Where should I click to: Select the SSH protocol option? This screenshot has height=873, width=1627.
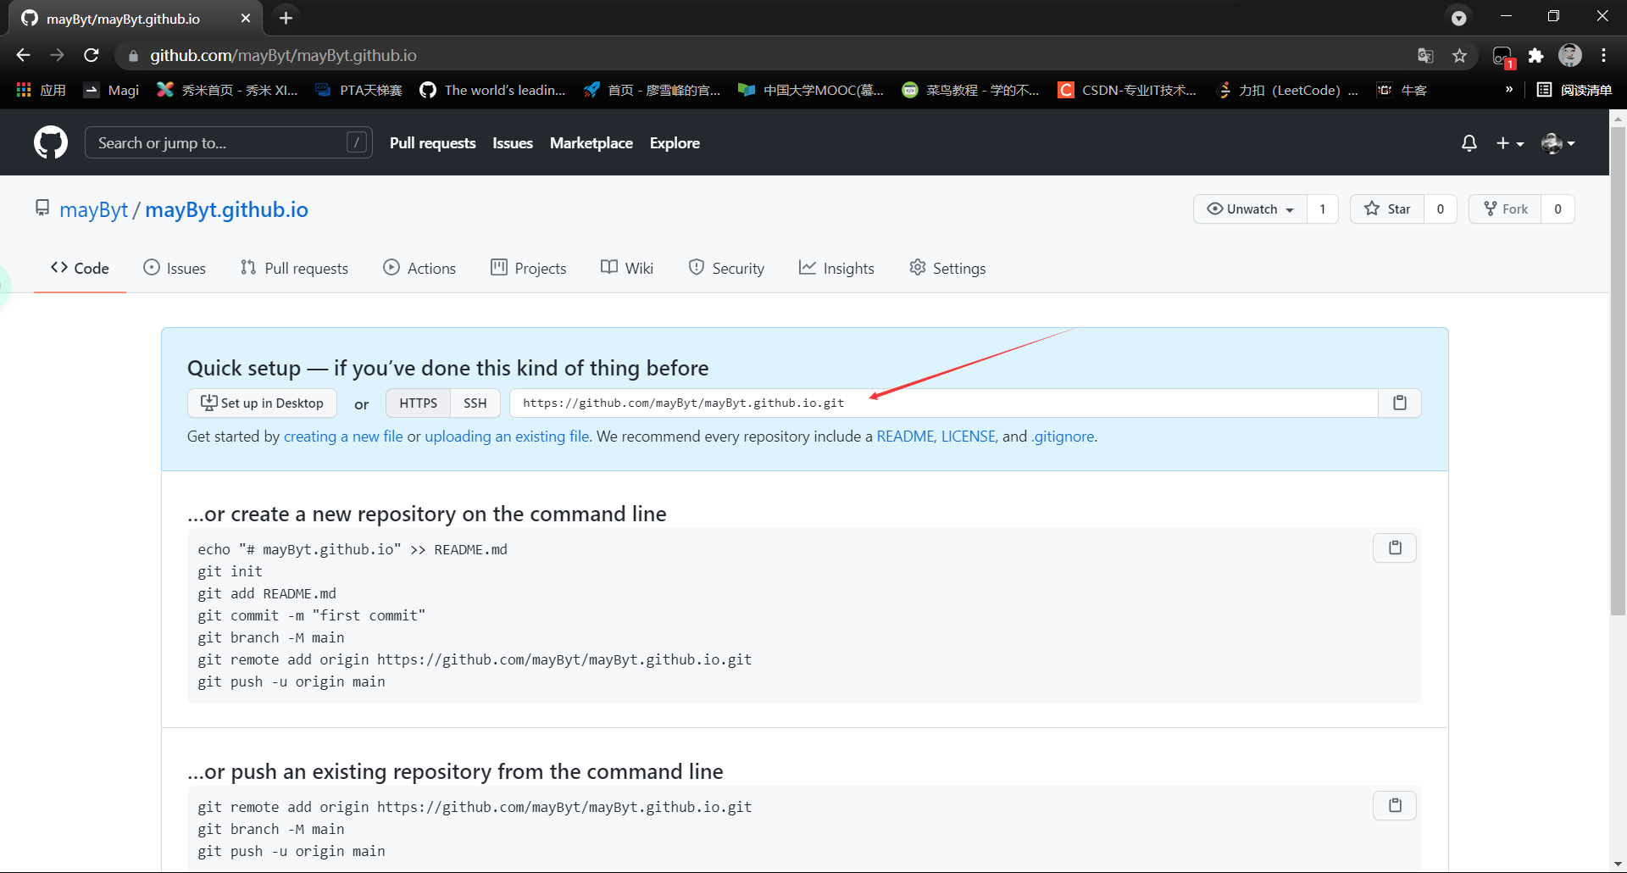[475, 403]
